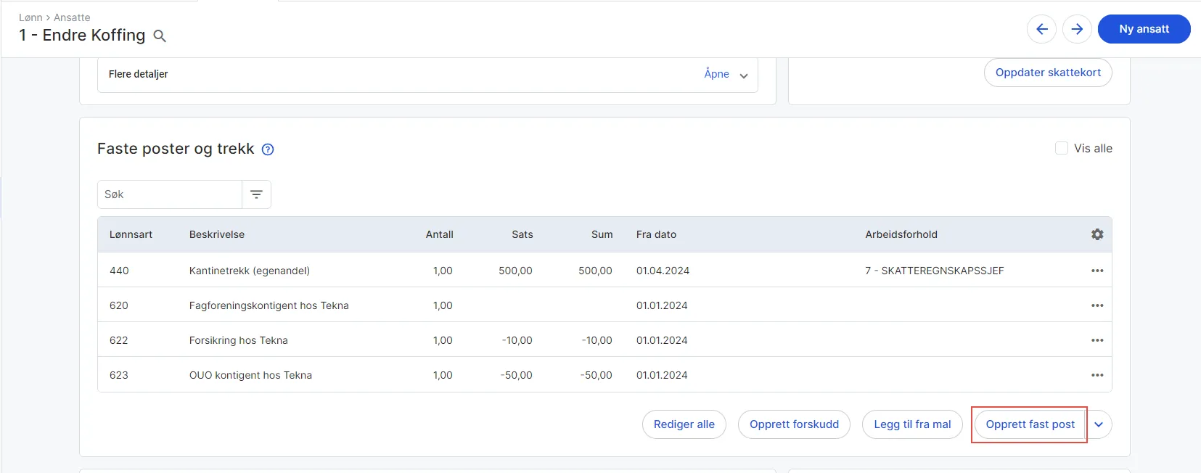
Task: Focus the Søk input field
Action: click(x=170, y=194)
